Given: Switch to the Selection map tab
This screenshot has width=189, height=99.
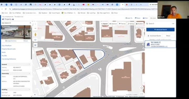Looking at the screenshot, I should tap(113, 24).
